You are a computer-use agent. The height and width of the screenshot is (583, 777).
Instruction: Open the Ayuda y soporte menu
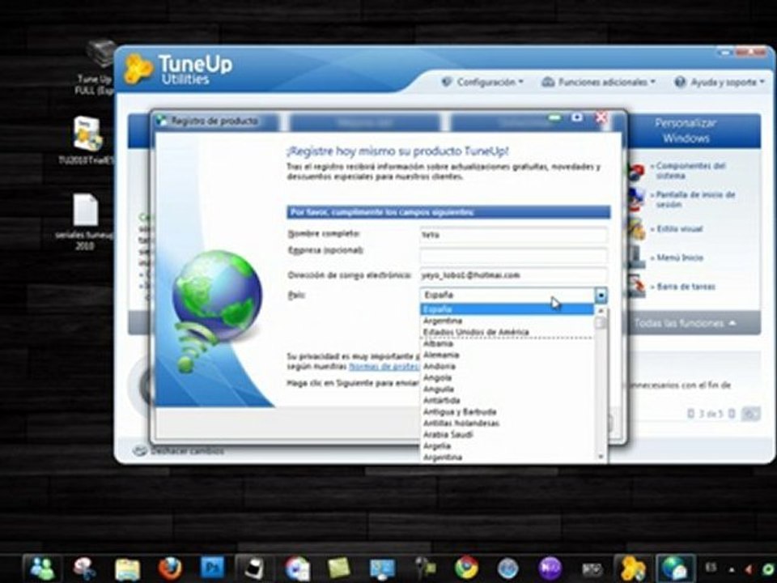720,82
